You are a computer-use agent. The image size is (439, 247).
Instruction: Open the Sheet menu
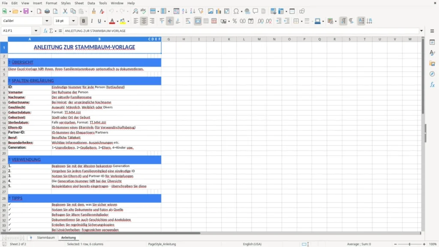click(x=79, y=3)
